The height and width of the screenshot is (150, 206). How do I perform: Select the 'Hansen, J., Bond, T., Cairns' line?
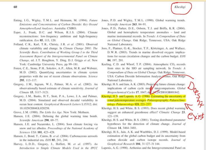coord(56,136)
